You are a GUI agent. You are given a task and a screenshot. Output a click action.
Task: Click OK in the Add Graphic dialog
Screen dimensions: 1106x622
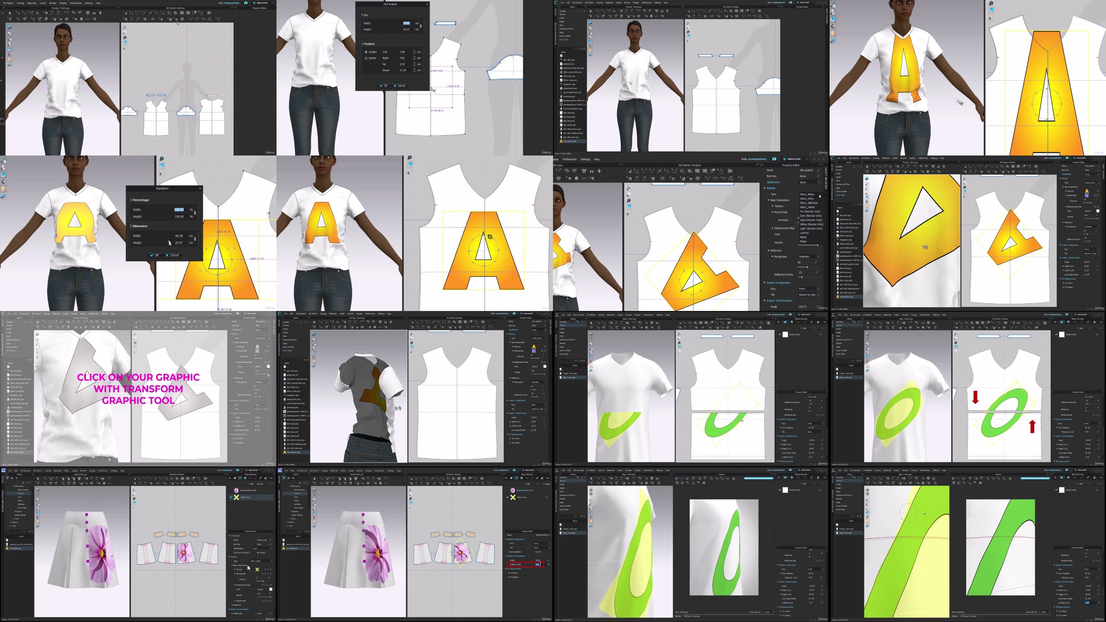383,85
